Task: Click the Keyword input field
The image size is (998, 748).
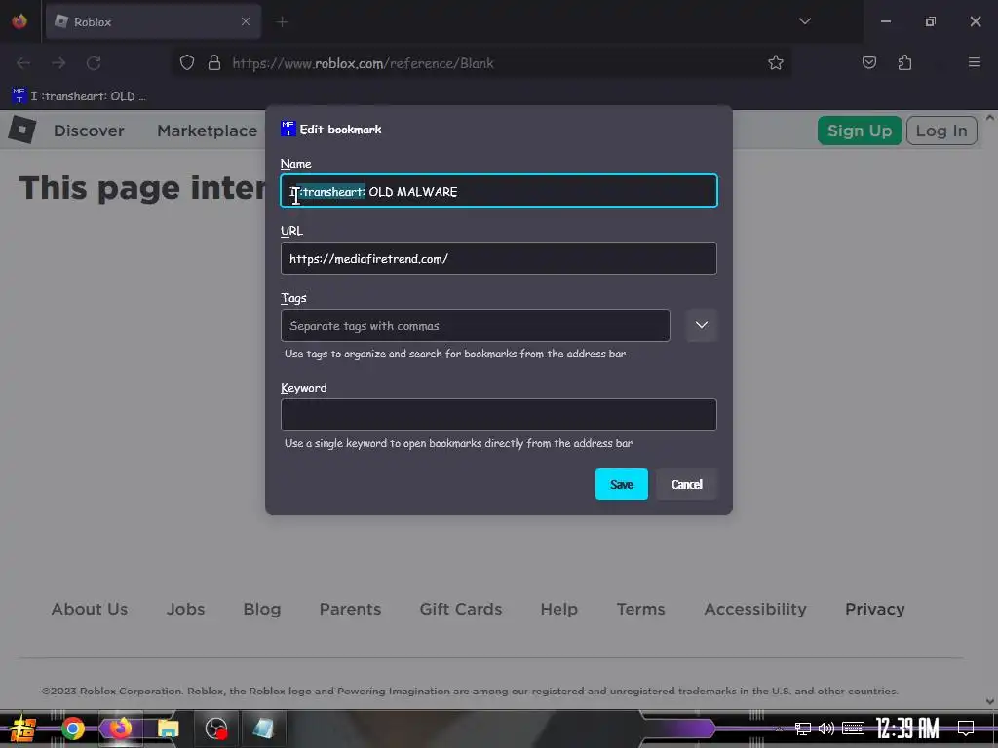Action: (499, 415)
